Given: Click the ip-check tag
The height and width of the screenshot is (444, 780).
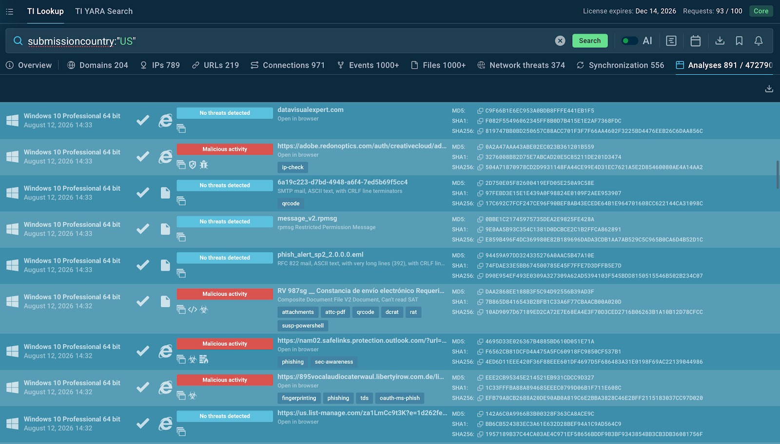Looking at the screenshot, I should 292,167.
